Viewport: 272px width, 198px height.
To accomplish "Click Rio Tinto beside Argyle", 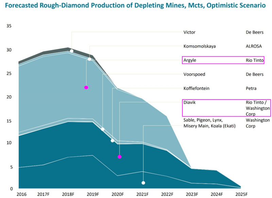I will (x=254, y=60).
